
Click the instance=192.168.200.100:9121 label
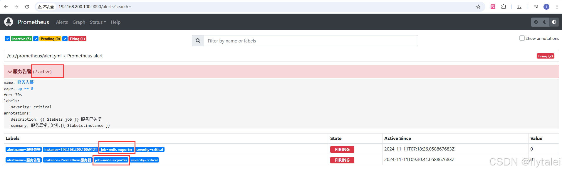point(71,150)
